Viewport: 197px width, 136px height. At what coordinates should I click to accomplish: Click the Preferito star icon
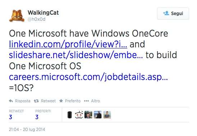tap(61, 100)
